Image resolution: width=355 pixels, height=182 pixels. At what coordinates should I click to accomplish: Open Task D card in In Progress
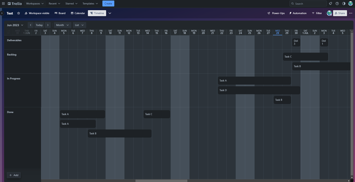click(259, 90)
